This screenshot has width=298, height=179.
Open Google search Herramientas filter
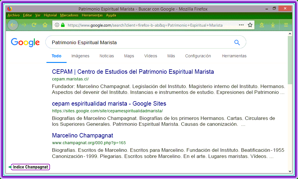234,56
